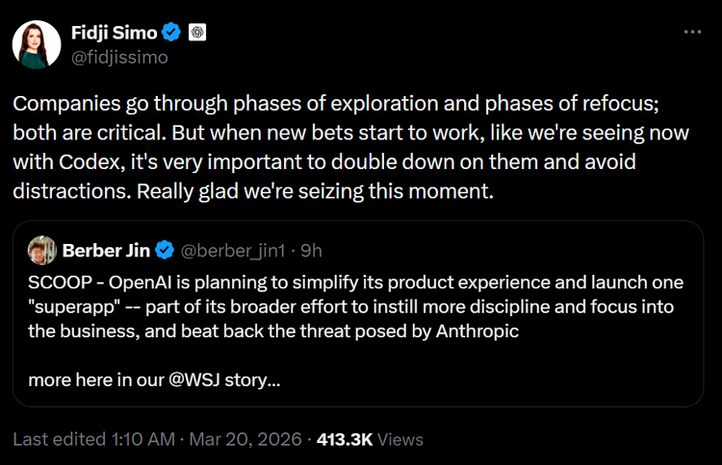
Task: Click Berber Jin's small avatar
Action: (x=41, y=251)
